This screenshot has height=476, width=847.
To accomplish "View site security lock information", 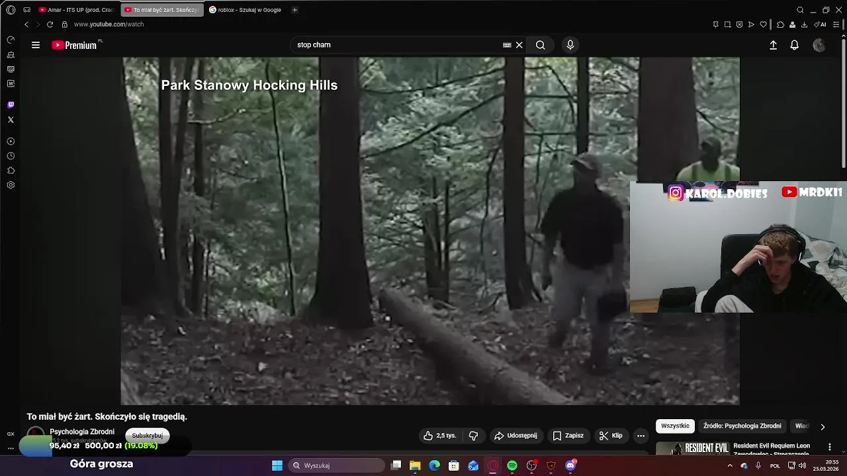I will 64,24.
